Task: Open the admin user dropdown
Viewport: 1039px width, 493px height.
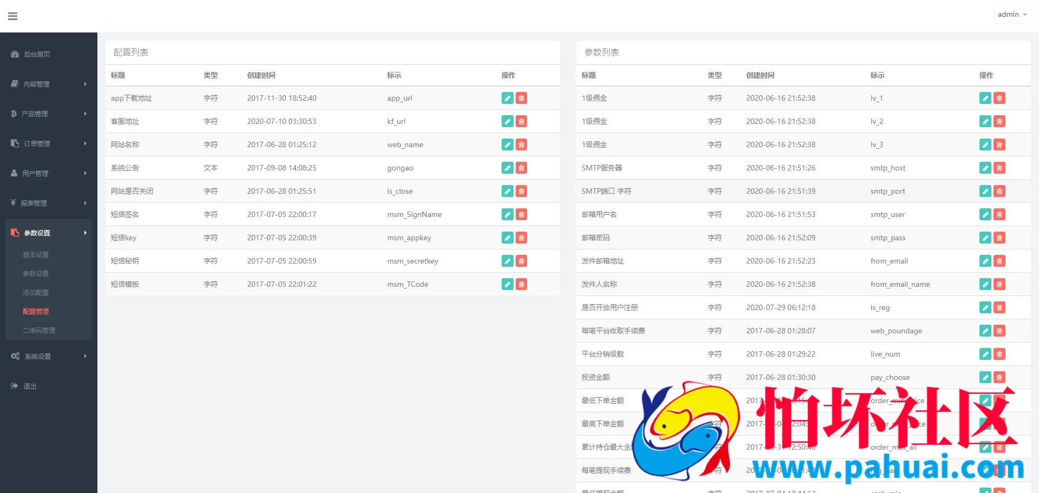Action: [x=1011, y=15]
